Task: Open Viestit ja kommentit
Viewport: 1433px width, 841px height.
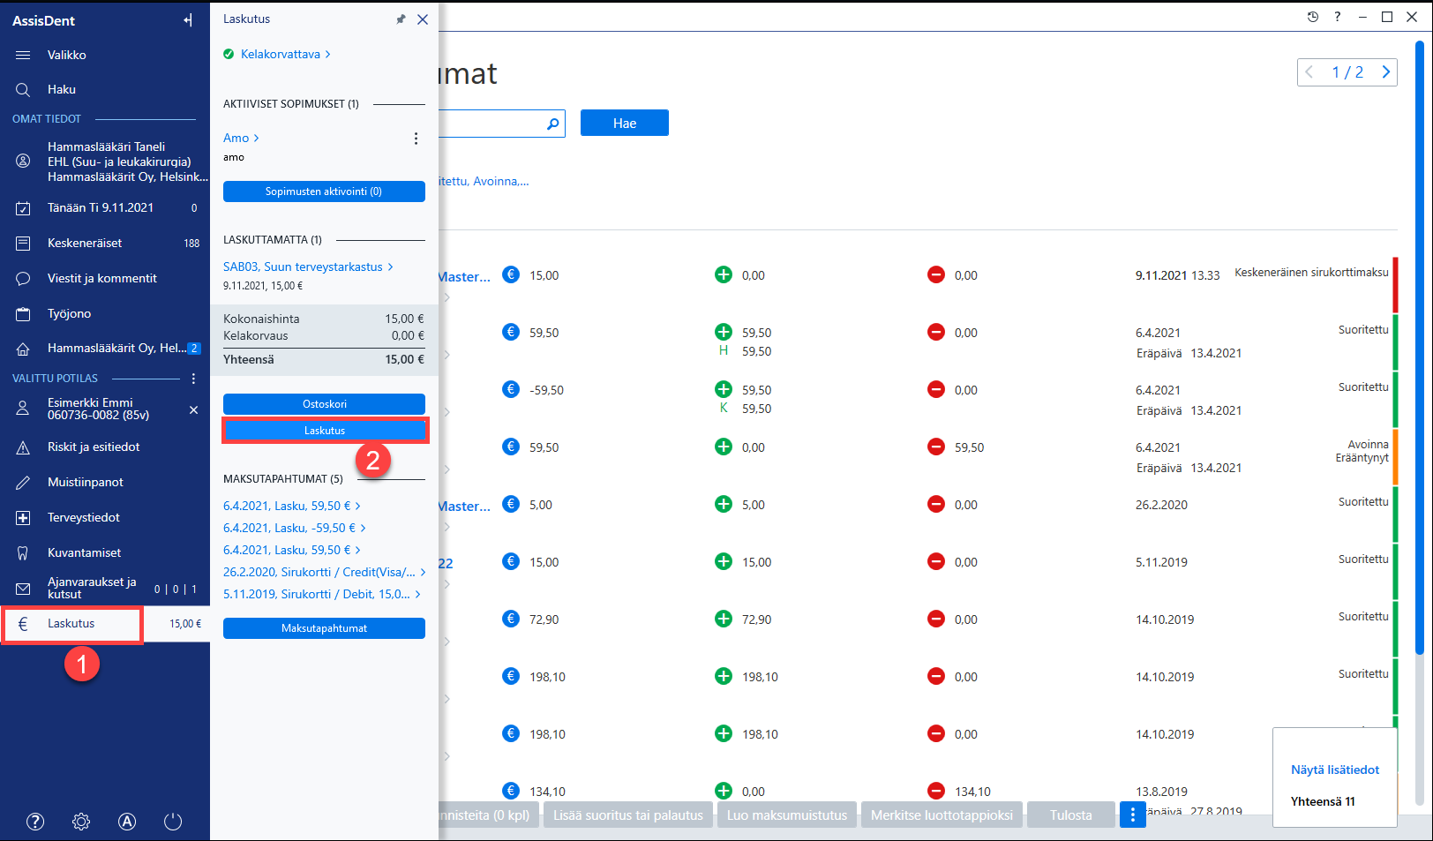Action: [x=105, y=278]
